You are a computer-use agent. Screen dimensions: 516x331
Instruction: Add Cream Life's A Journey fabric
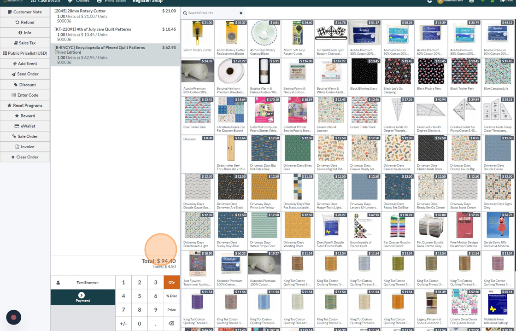(331, 116)
